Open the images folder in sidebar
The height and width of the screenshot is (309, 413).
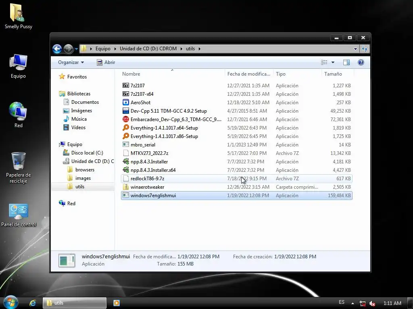[83, 178]
